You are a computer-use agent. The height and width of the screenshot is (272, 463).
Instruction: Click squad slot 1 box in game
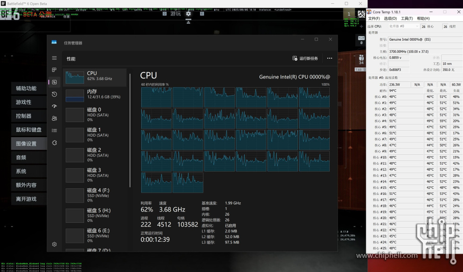349,14
